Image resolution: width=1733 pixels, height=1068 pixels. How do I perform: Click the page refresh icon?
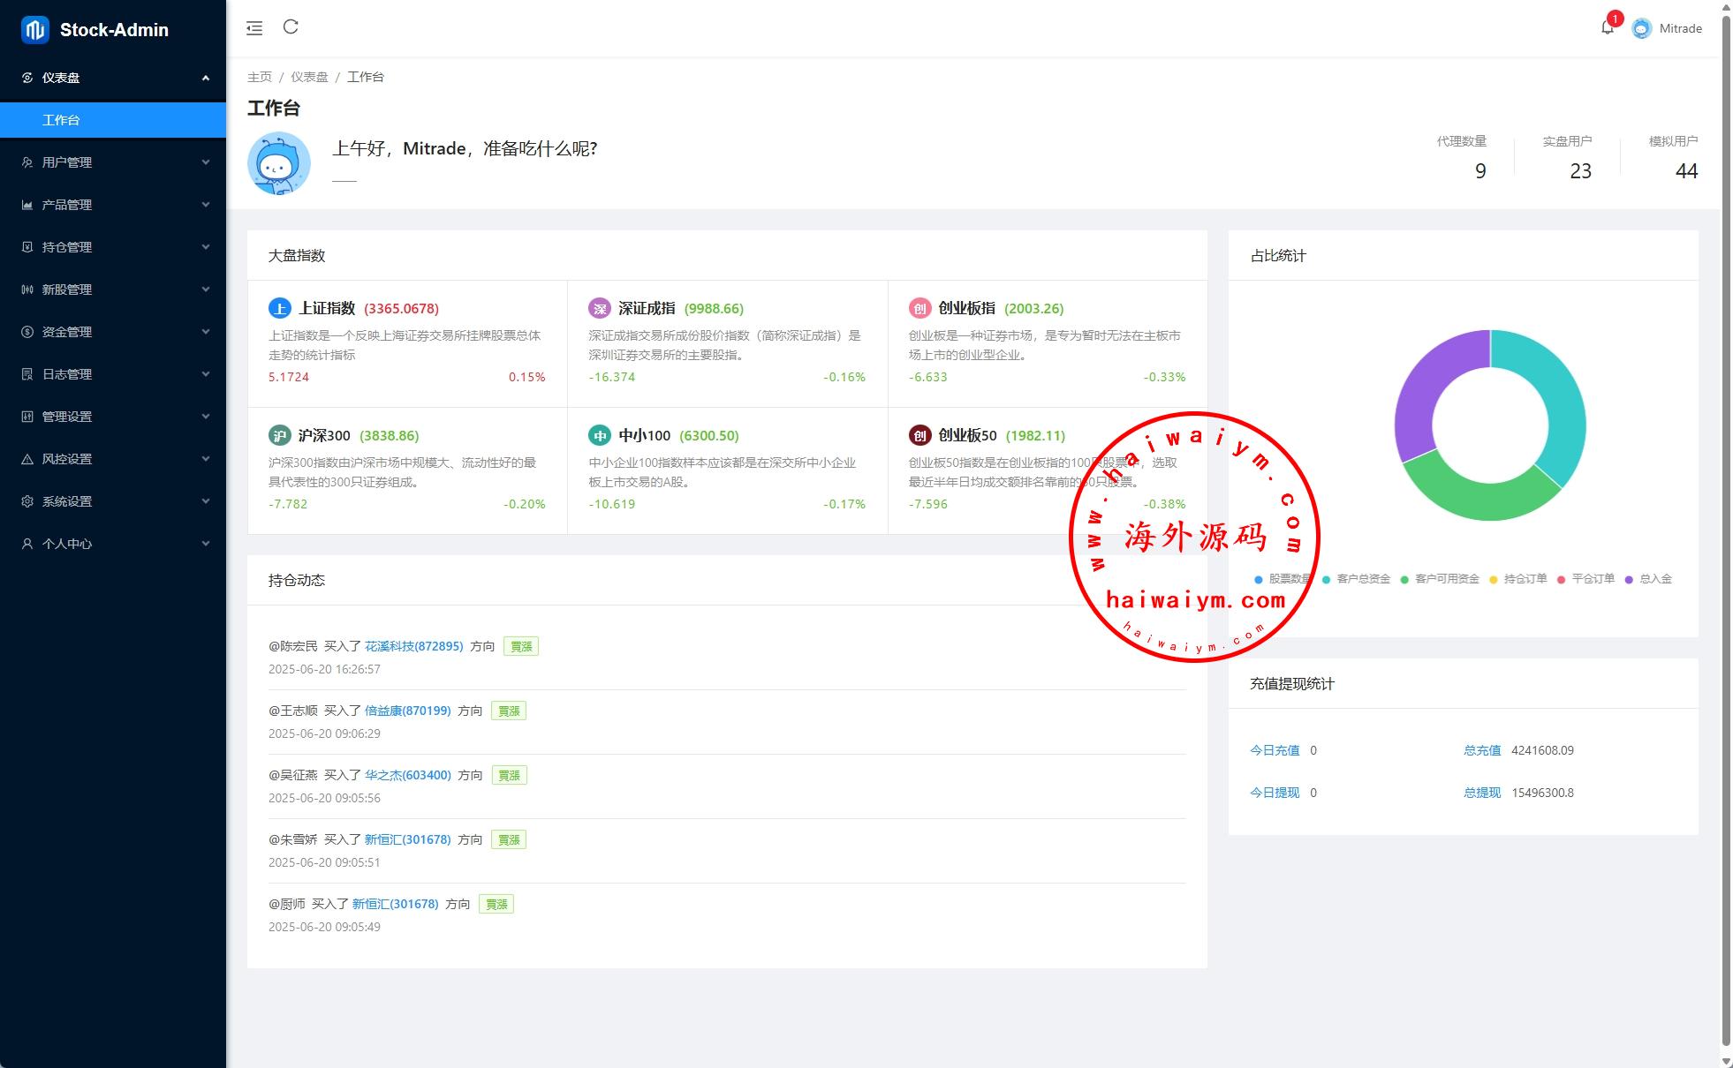pos(291,27)
